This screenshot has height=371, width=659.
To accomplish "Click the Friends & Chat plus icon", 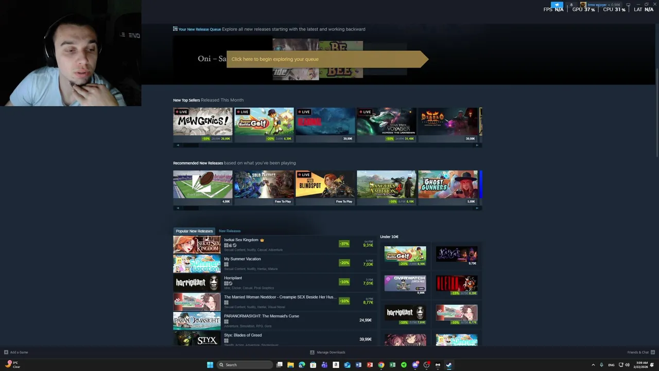I will 653,352.
